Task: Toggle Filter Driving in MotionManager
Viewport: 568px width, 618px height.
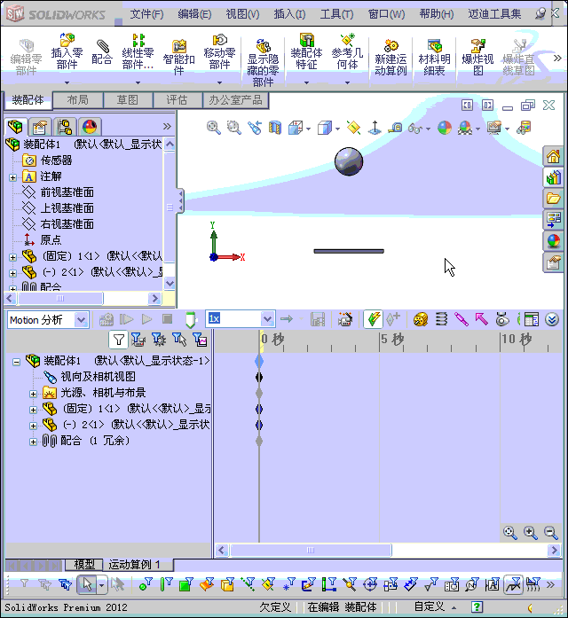Action: (x=159, y=340)
